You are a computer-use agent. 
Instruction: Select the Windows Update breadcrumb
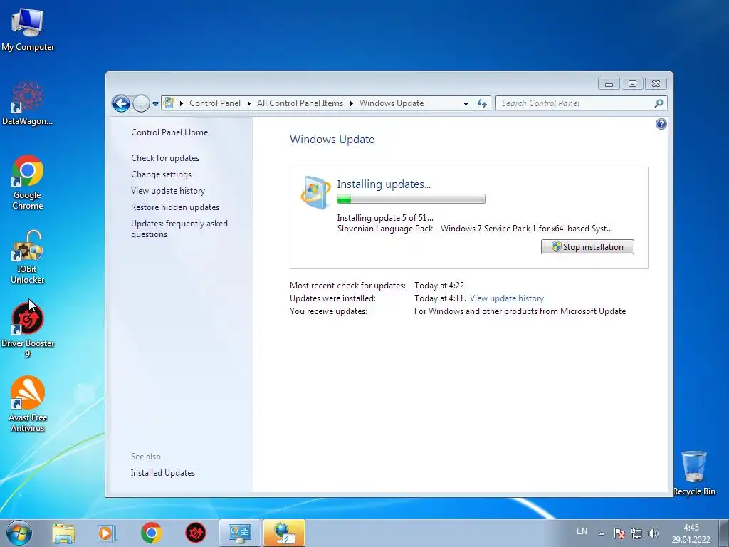(392, 103)
